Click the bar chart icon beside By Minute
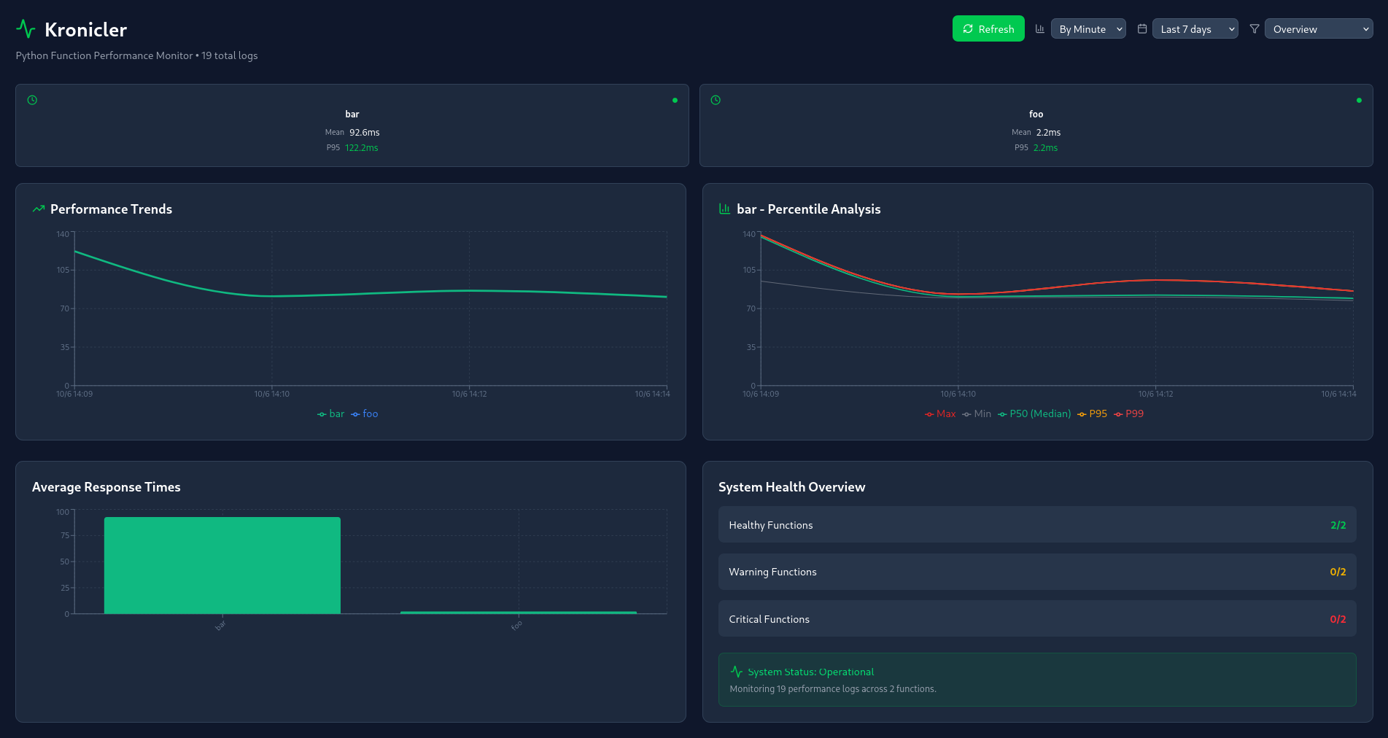This screenshot has width=1388, height=738. 1040,29
